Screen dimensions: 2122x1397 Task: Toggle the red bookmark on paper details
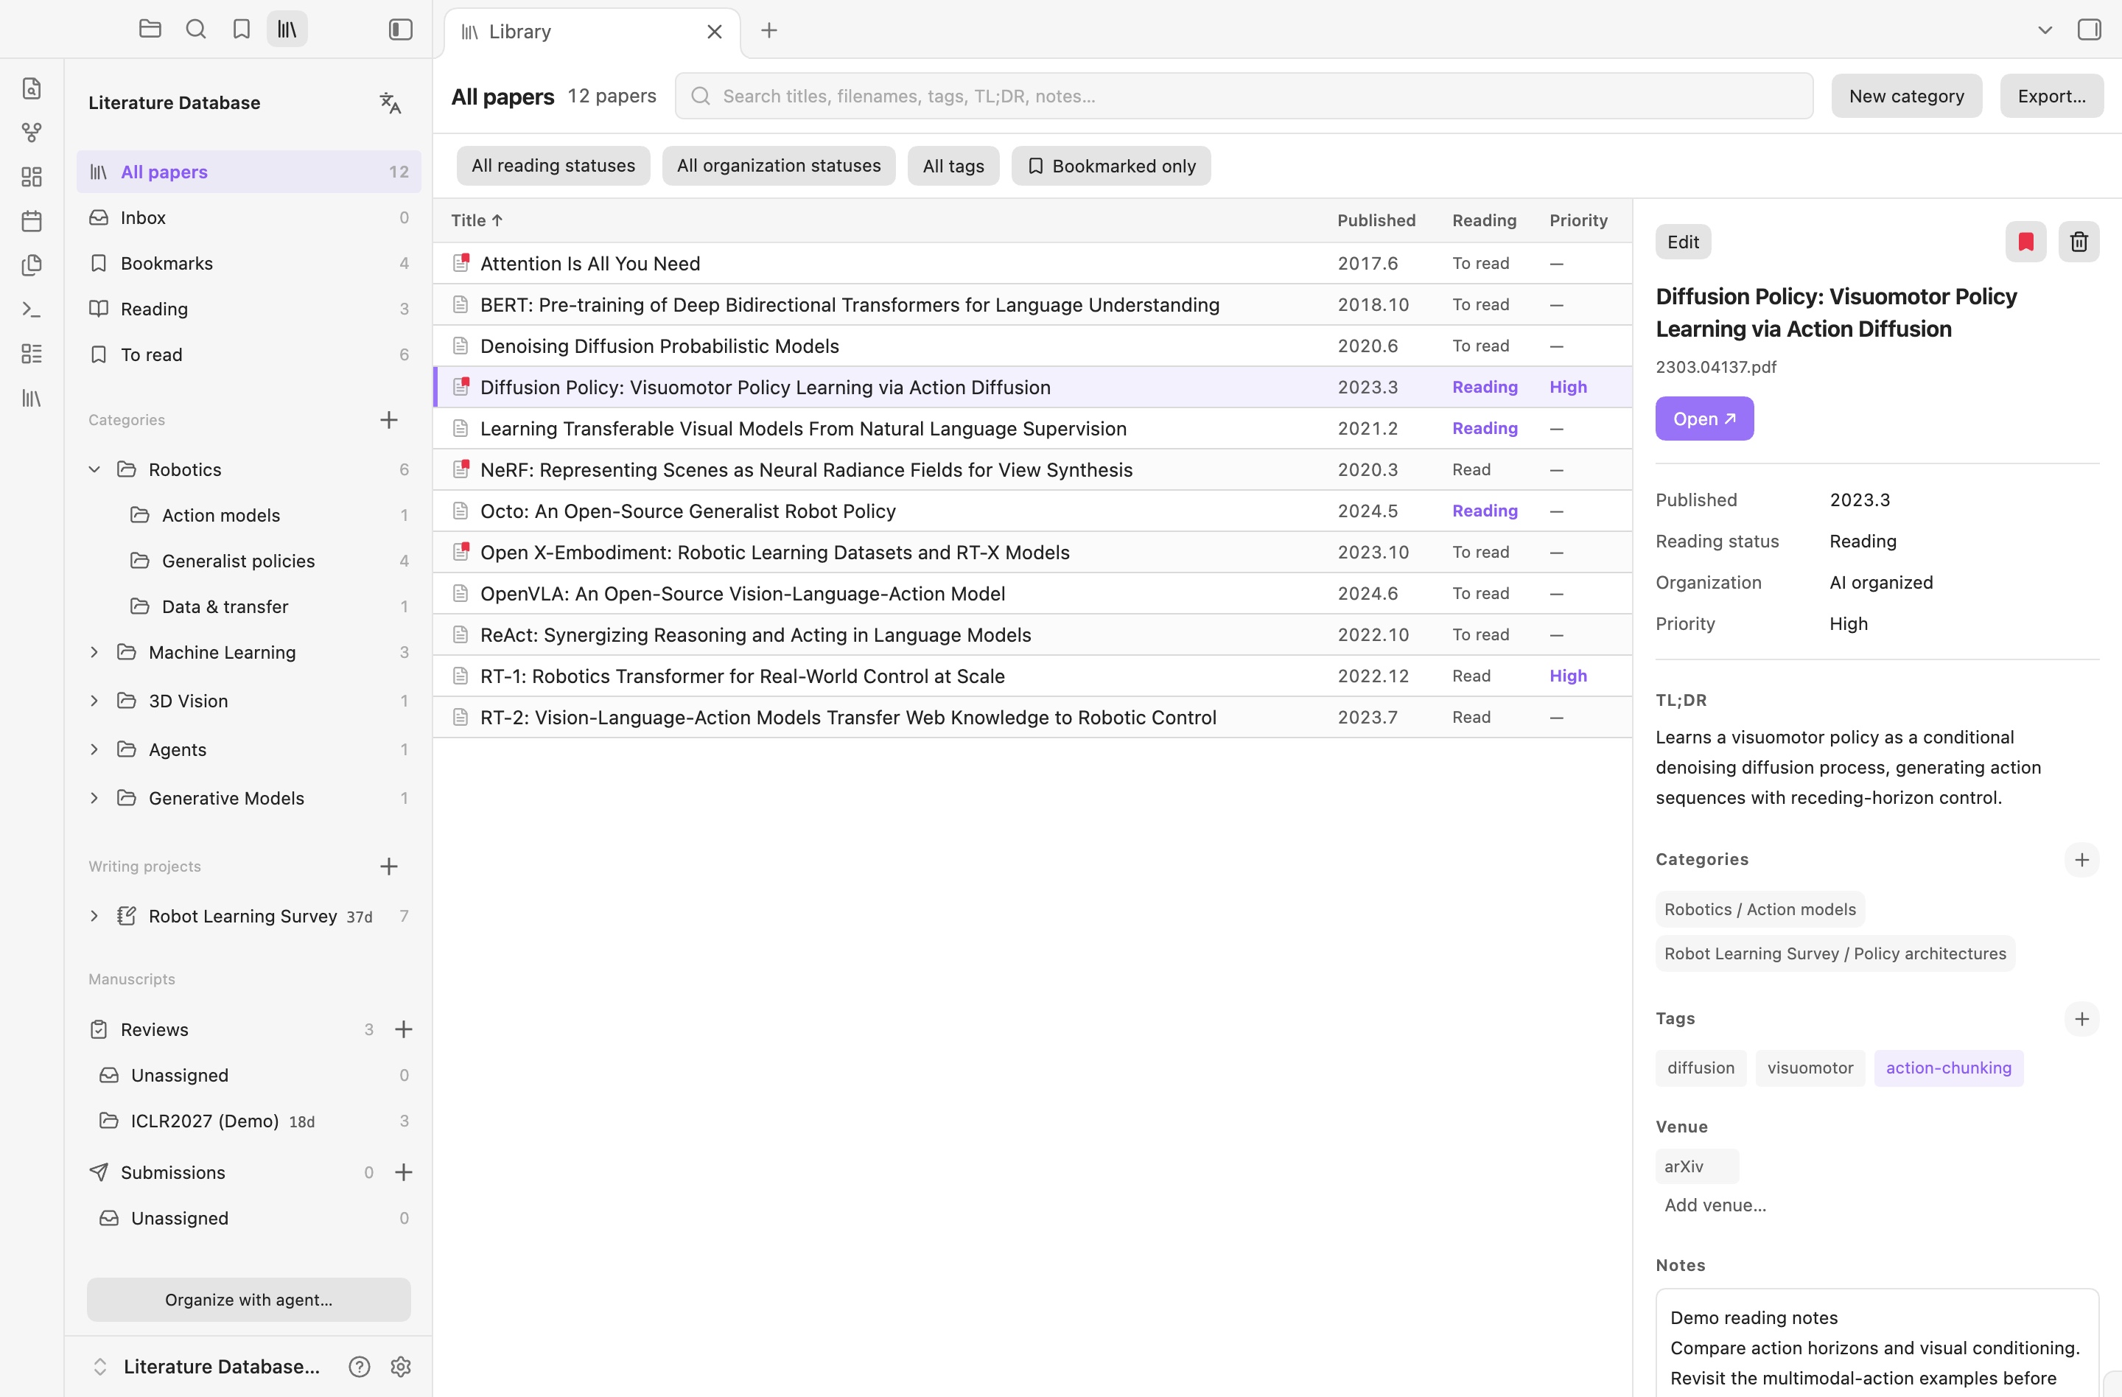tap(2025, 242)
